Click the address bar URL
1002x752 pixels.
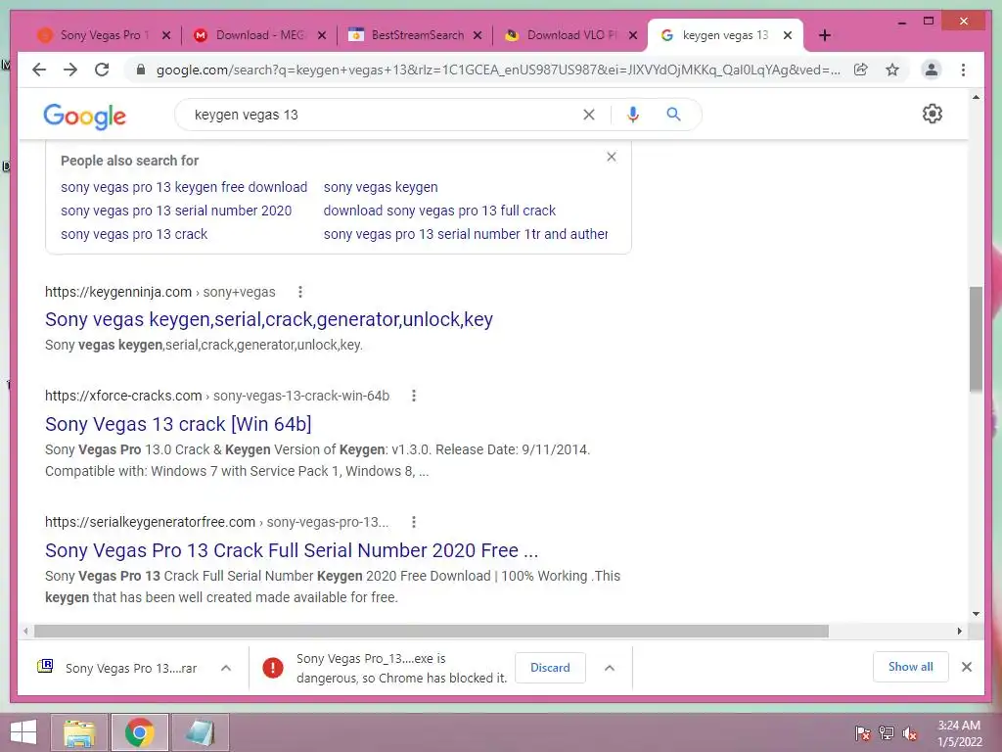point(498,70)
